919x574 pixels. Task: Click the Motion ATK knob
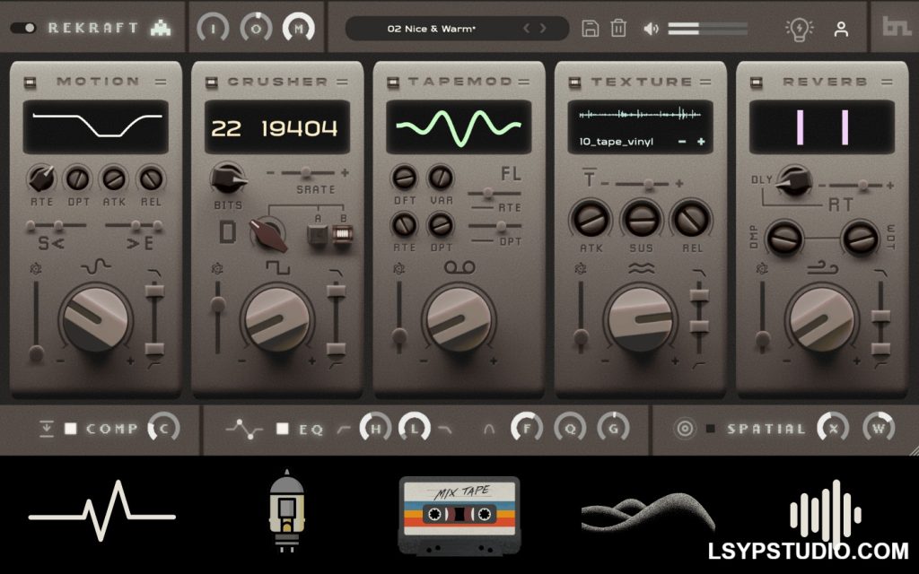114,178
